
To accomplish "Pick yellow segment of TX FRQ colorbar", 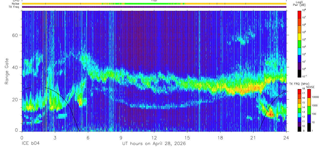I will point(299,105).
